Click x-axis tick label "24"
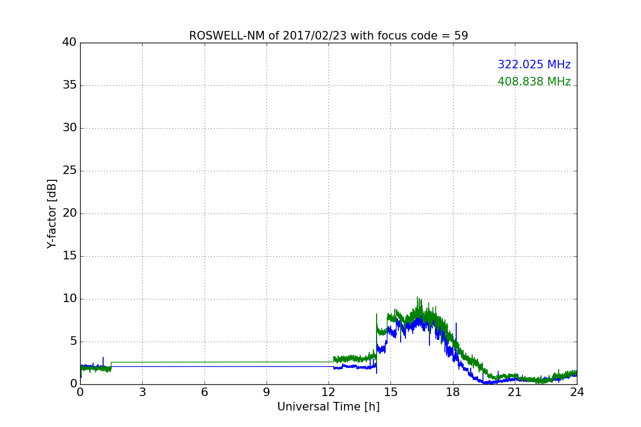The width and height of the screenshot is (641, 427). 577,392
